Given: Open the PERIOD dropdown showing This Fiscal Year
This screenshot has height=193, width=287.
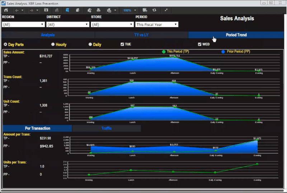Looking at the screenshot, I should (x=157, y=24).
